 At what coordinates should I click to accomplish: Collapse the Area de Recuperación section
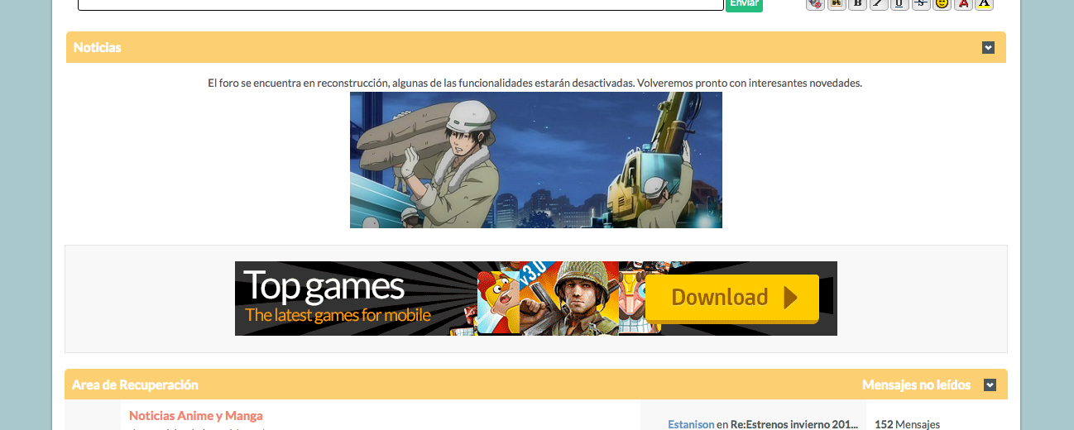click(990, 385)
